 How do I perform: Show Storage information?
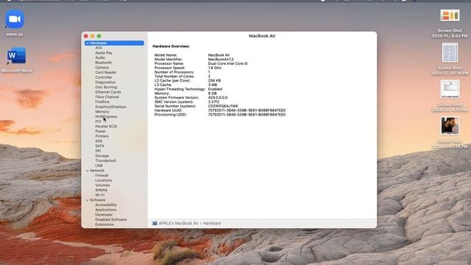coord(102,156)
